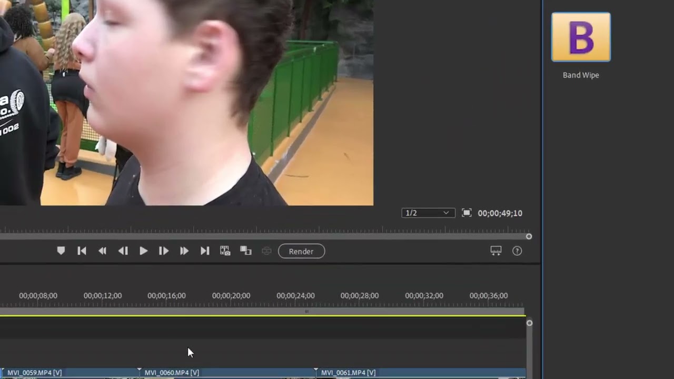Click the Render button
This screenshot has height=379, width=674.
(301, 251)
